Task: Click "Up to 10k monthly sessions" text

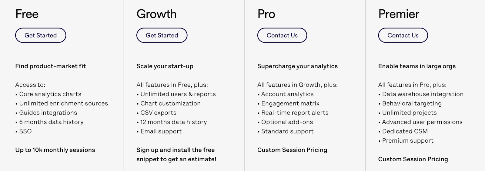Action: (55, 150)
